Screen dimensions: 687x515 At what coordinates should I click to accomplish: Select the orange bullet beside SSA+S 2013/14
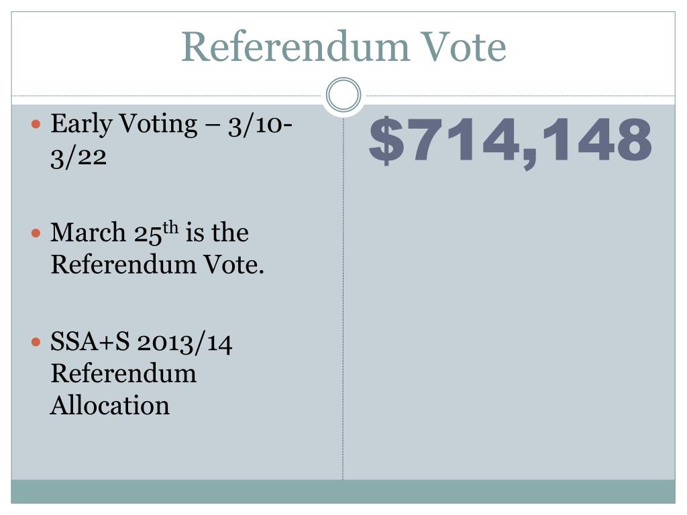tap(36, 341)
